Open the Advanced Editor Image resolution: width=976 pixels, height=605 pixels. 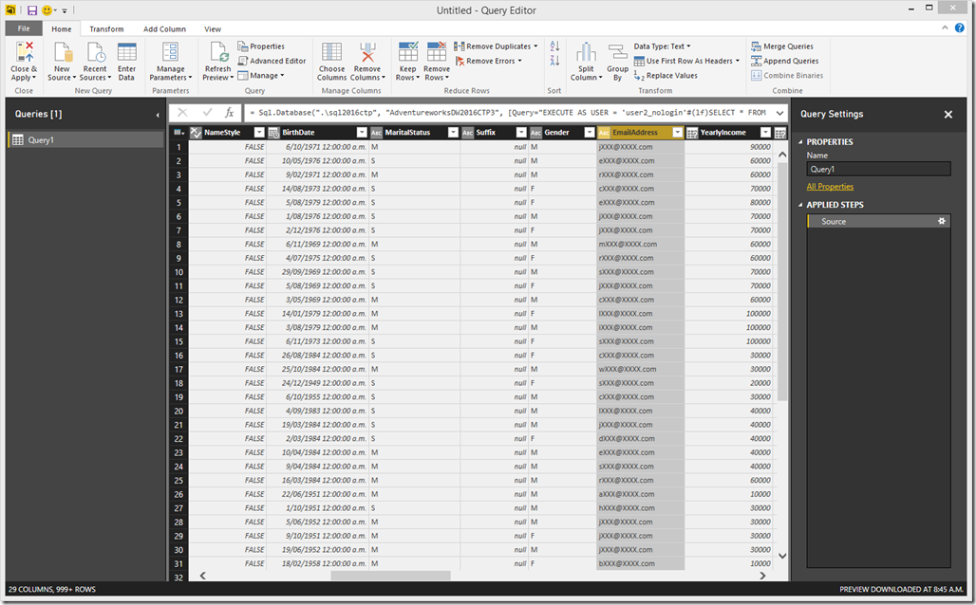(272, 61)
